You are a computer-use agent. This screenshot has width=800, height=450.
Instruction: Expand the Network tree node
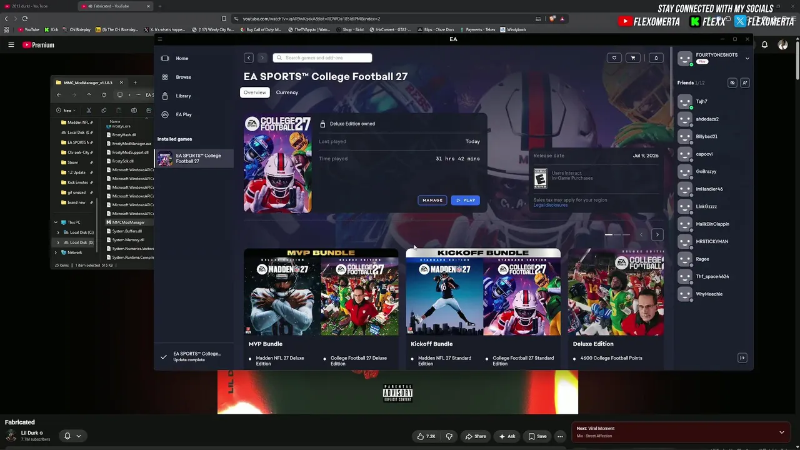(x=56, y=252)
